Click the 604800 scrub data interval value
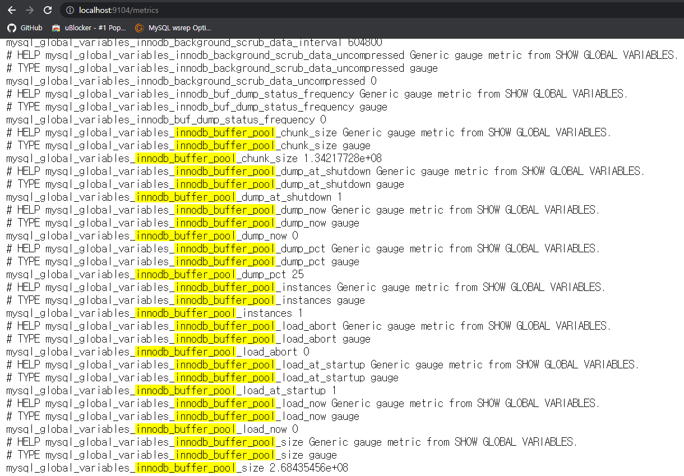This screenshot has width=684, height=476. (365, 43)
